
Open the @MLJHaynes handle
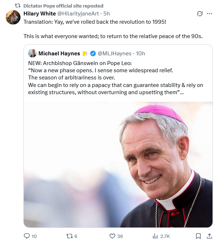[114, 54]
